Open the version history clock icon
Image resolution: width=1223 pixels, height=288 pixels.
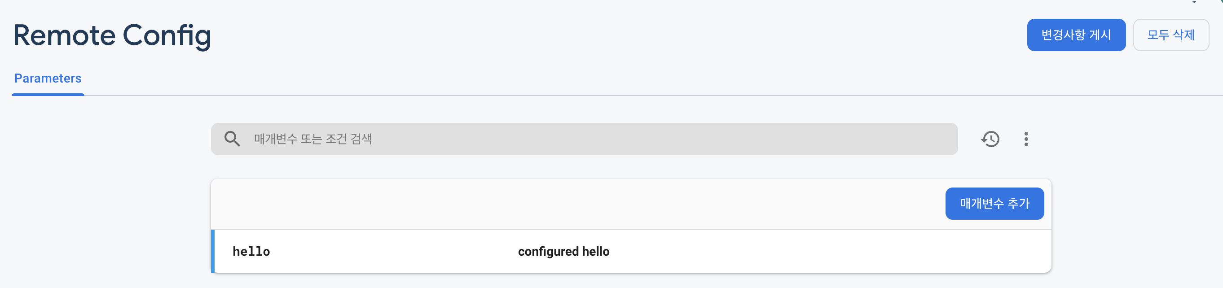point(990,139)
